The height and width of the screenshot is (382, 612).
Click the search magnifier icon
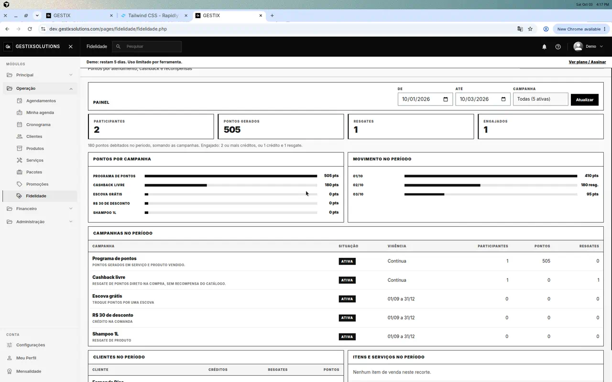[x=119, y=47]
